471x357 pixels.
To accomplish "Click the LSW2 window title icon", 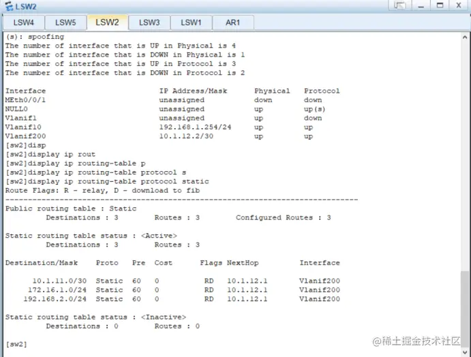I will pos(9,5).
